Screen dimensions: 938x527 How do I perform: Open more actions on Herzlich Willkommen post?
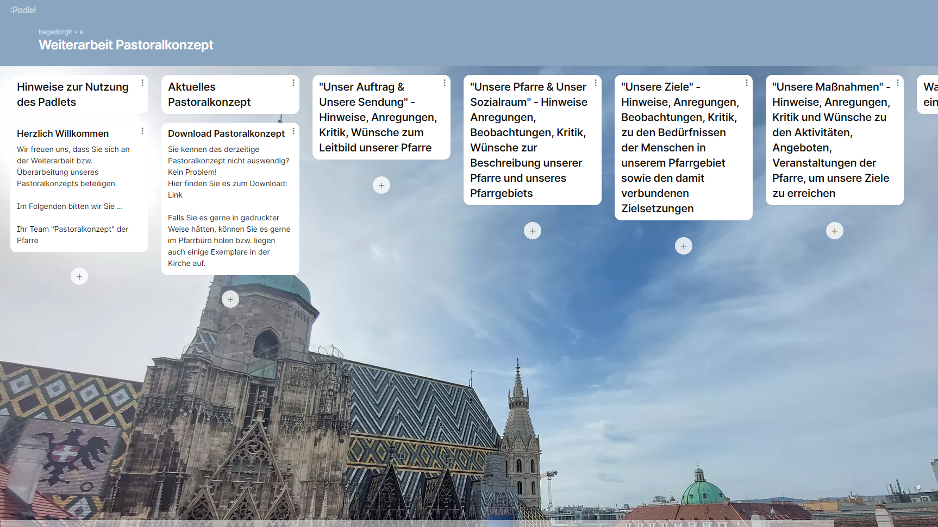(x=142, y=131)
